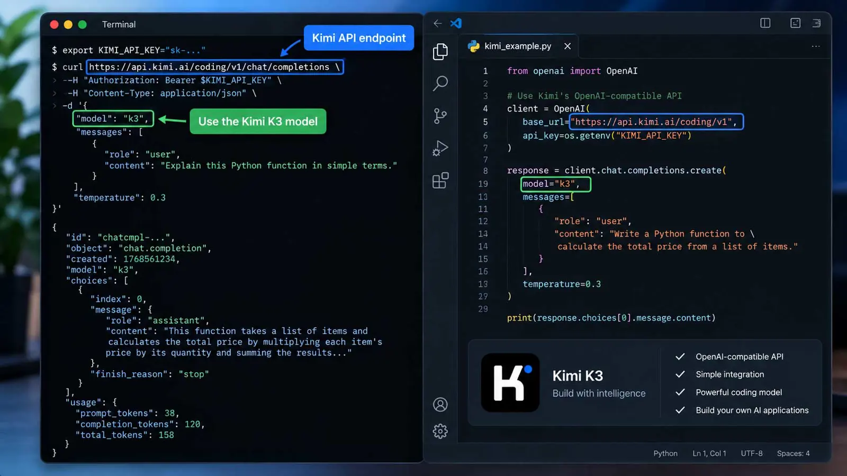The image size is (847, 476).
Task: Click the api_key=os.getenv line
Action: pyautogui.click(x=607, y=135)
